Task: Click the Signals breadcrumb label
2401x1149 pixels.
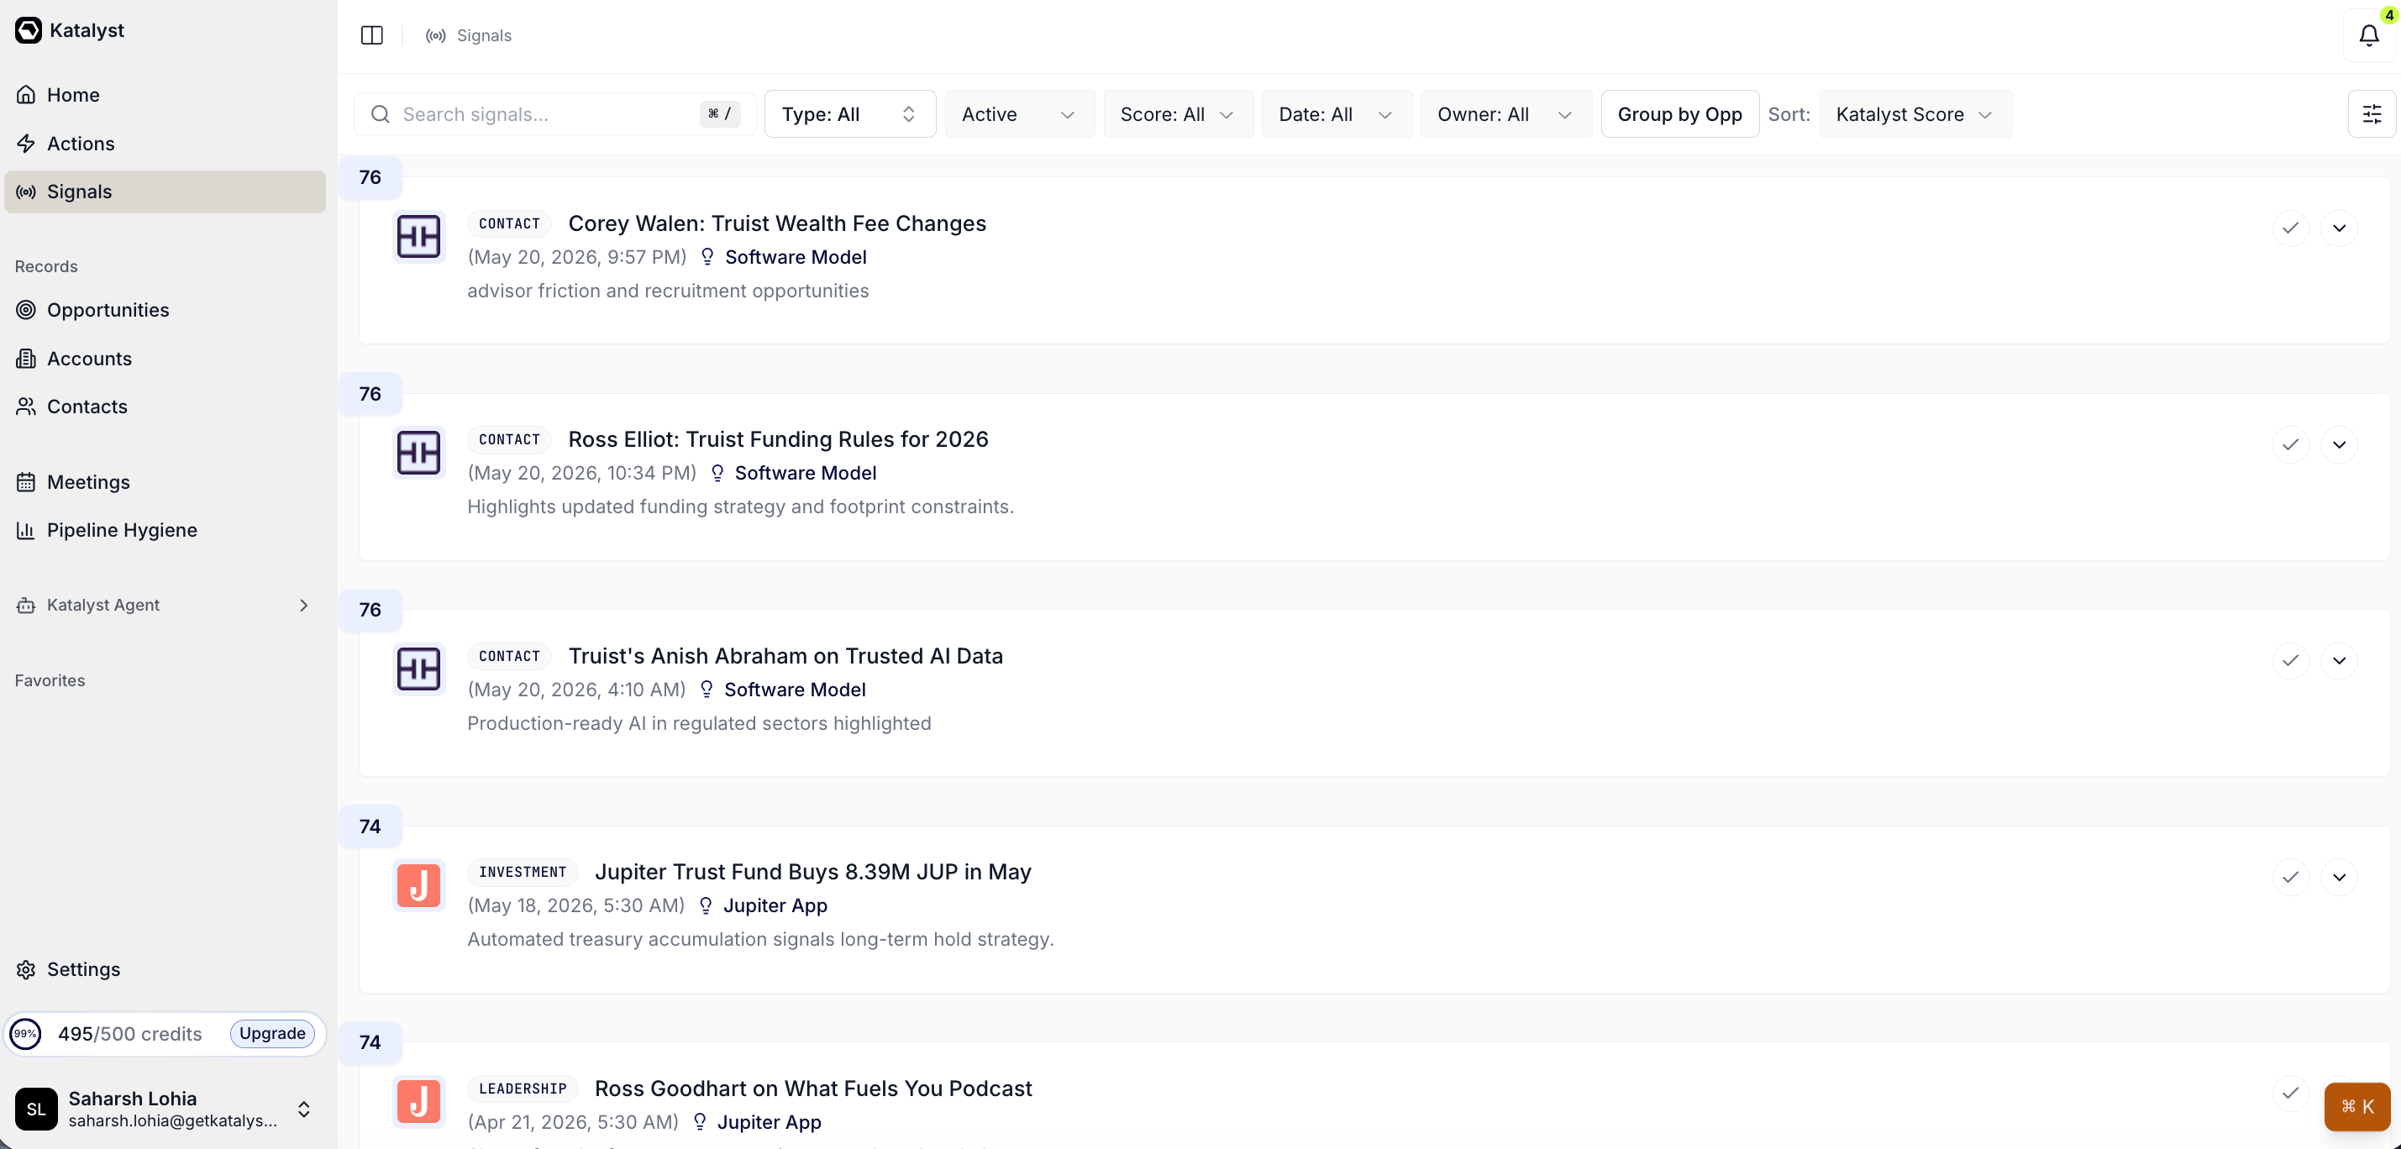Action: coord(484,35)
